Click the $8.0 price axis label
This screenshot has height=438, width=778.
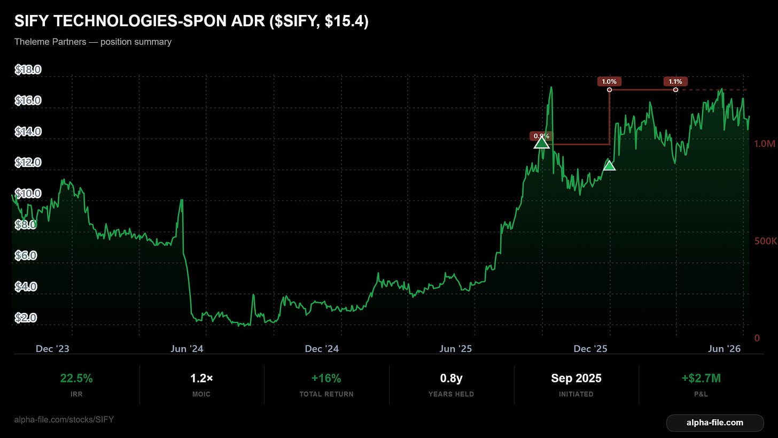coord(26,225)
